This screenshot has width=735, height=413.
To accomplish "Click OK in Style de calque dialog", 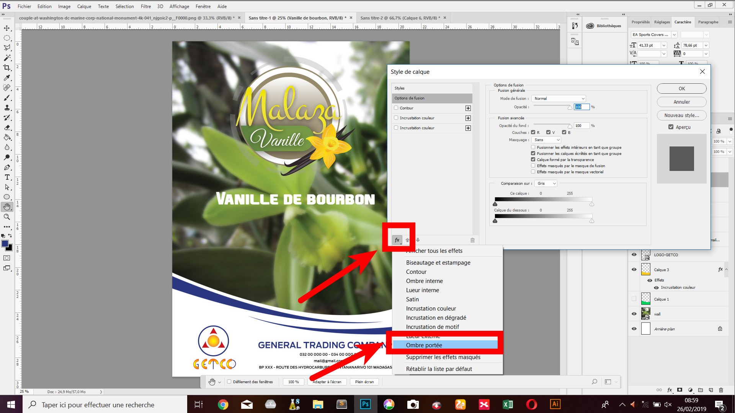I will click(681, 89).
